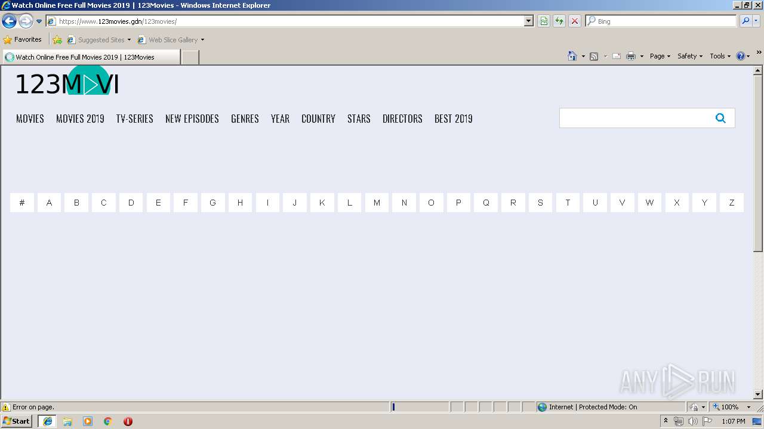Open the MOVIES 2019 navigation link
Screen dimensions: 764x429
pyautogui.click(x=80, y=119)
